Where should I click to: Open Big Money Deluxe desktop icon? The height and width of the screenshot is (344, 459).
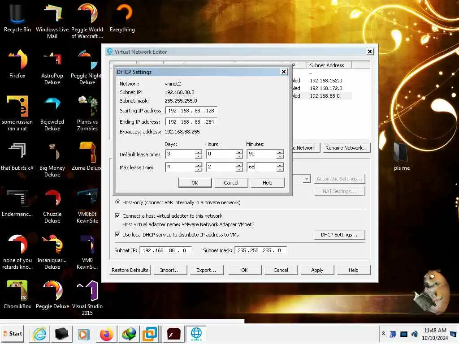(52, 159)
